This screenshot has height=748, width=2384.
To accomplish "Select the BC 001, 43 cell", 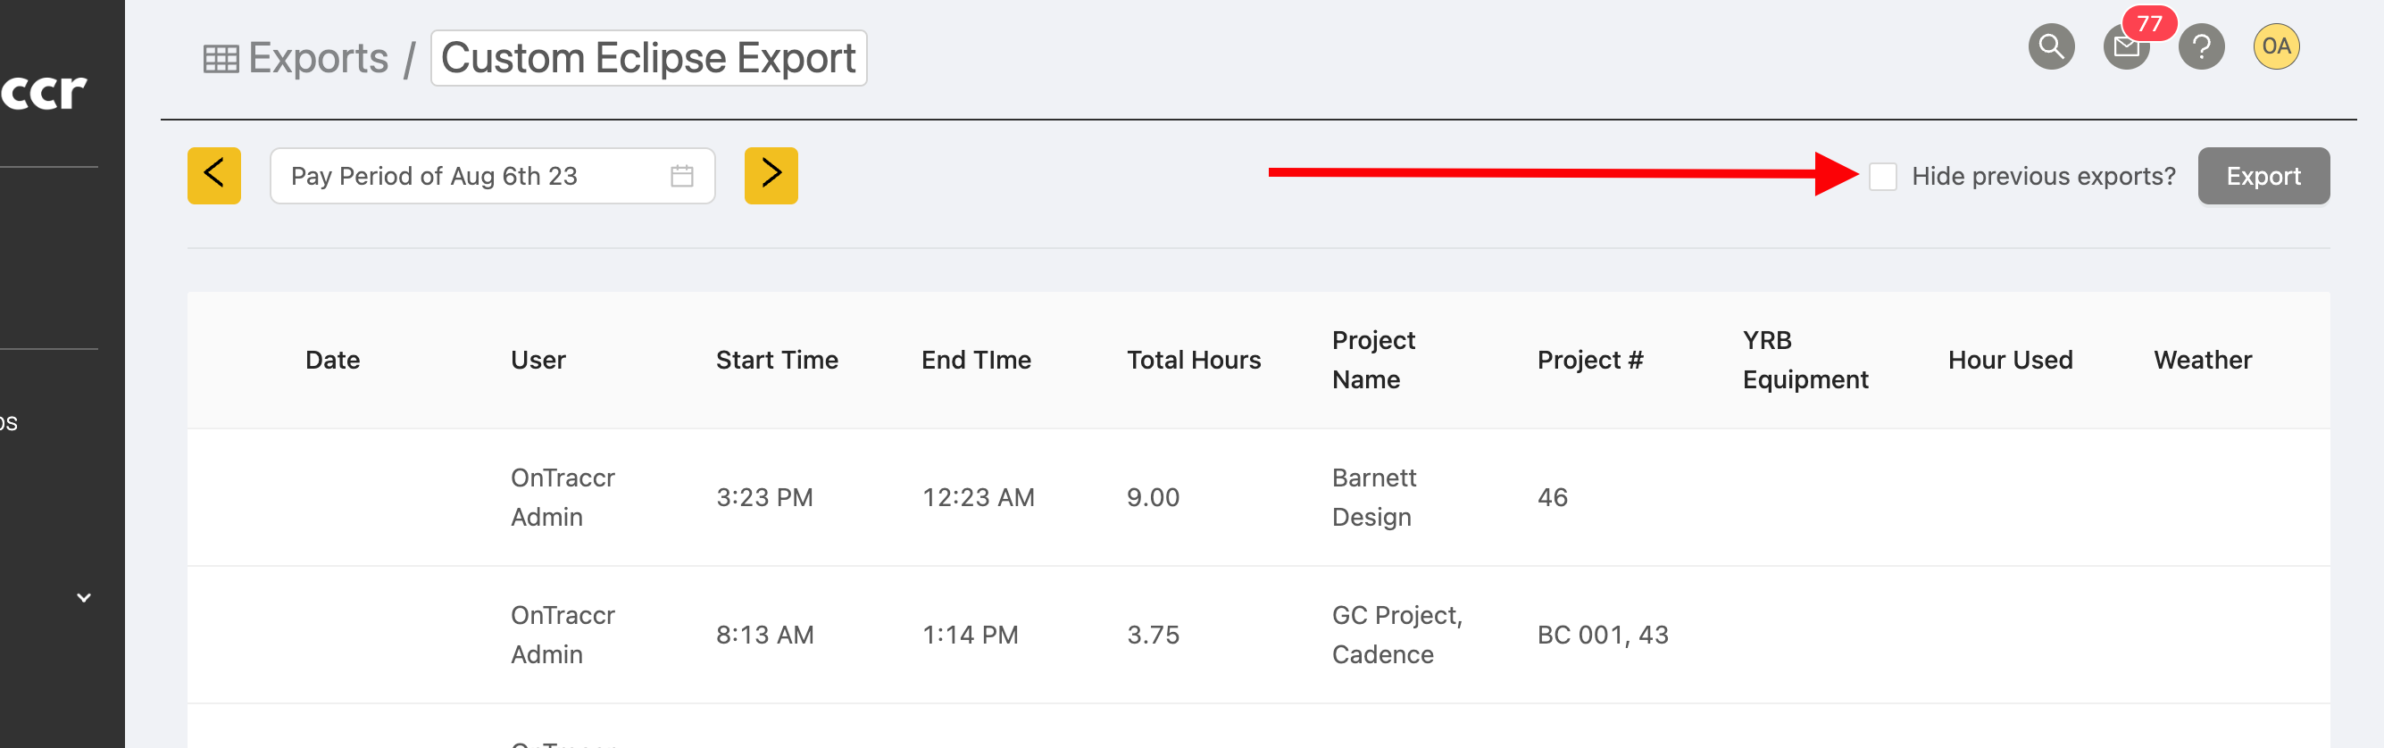I will tap(1602, 635).
